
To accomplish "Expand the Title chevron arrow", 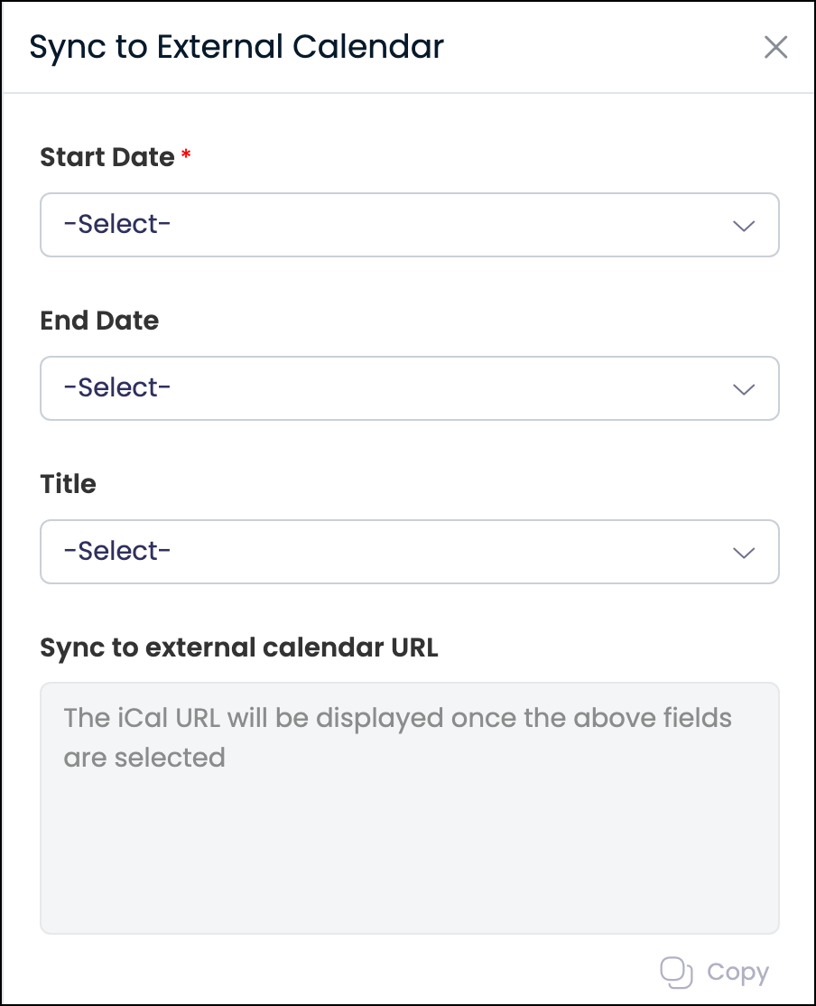I will tap(744, 553).
